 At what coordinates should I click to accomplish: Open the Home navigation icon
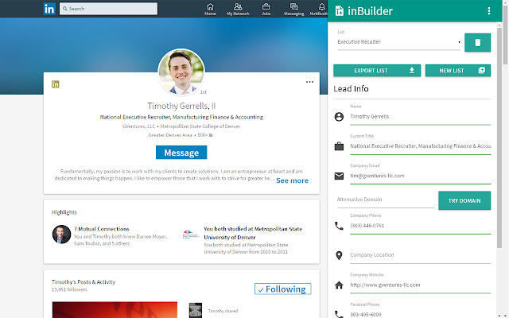pos(210,9)
